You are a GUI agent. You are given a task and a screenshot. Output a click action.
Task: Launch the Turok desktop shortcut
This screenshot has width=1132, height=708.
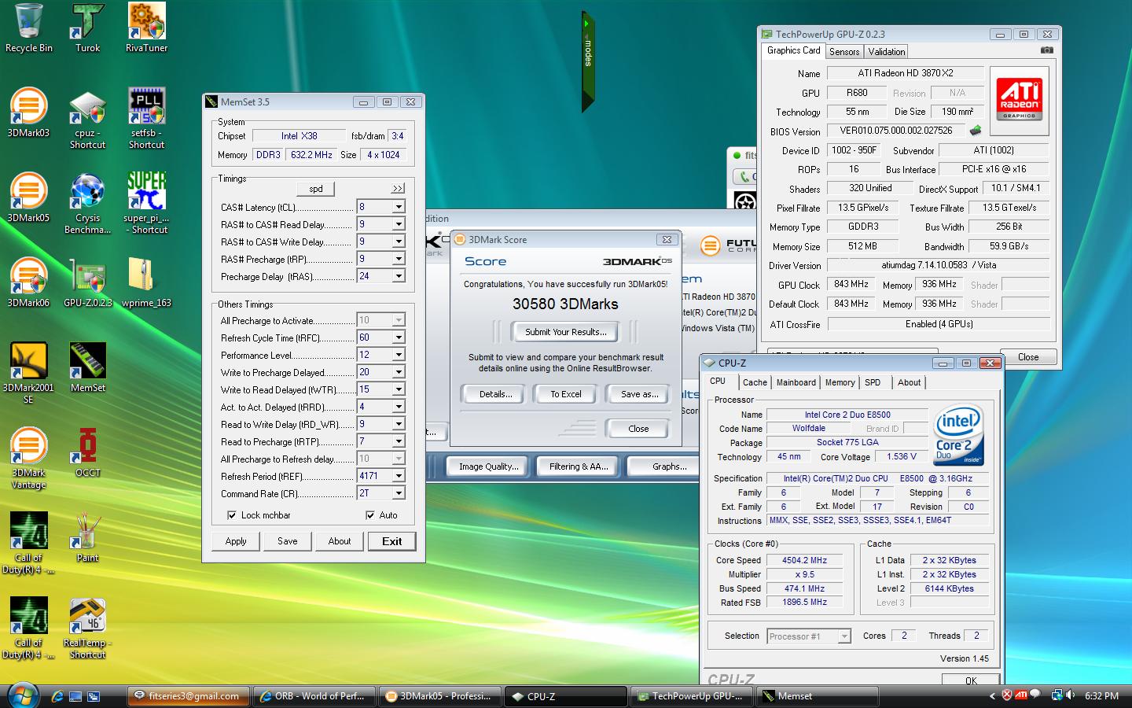click(x=87, y=28)
